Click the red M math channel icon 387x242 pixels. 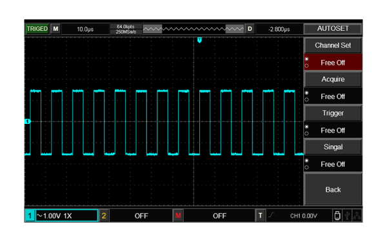coord(178,216)
